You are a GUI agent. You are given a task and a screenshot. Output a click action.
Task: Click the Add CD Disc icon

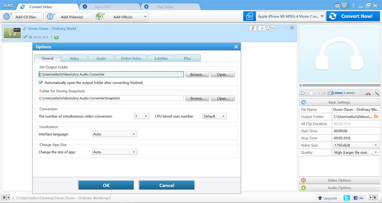[8, 17]
